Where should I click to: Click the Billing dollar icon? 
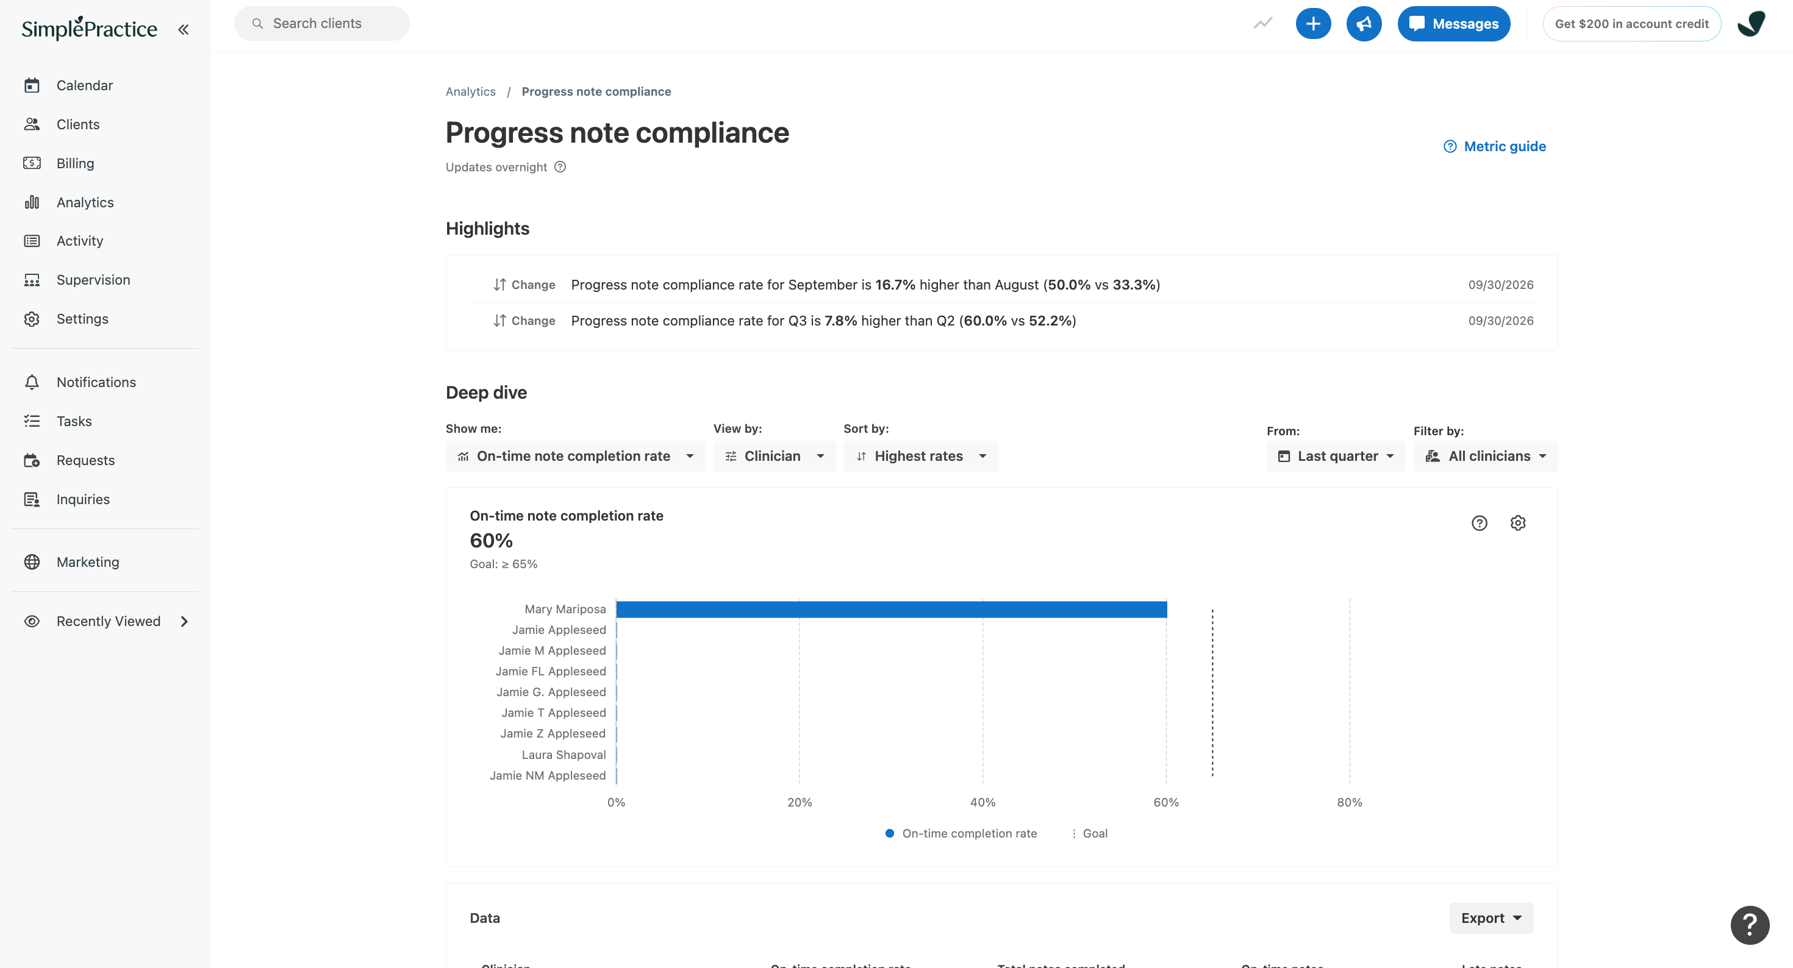[32, 163]
